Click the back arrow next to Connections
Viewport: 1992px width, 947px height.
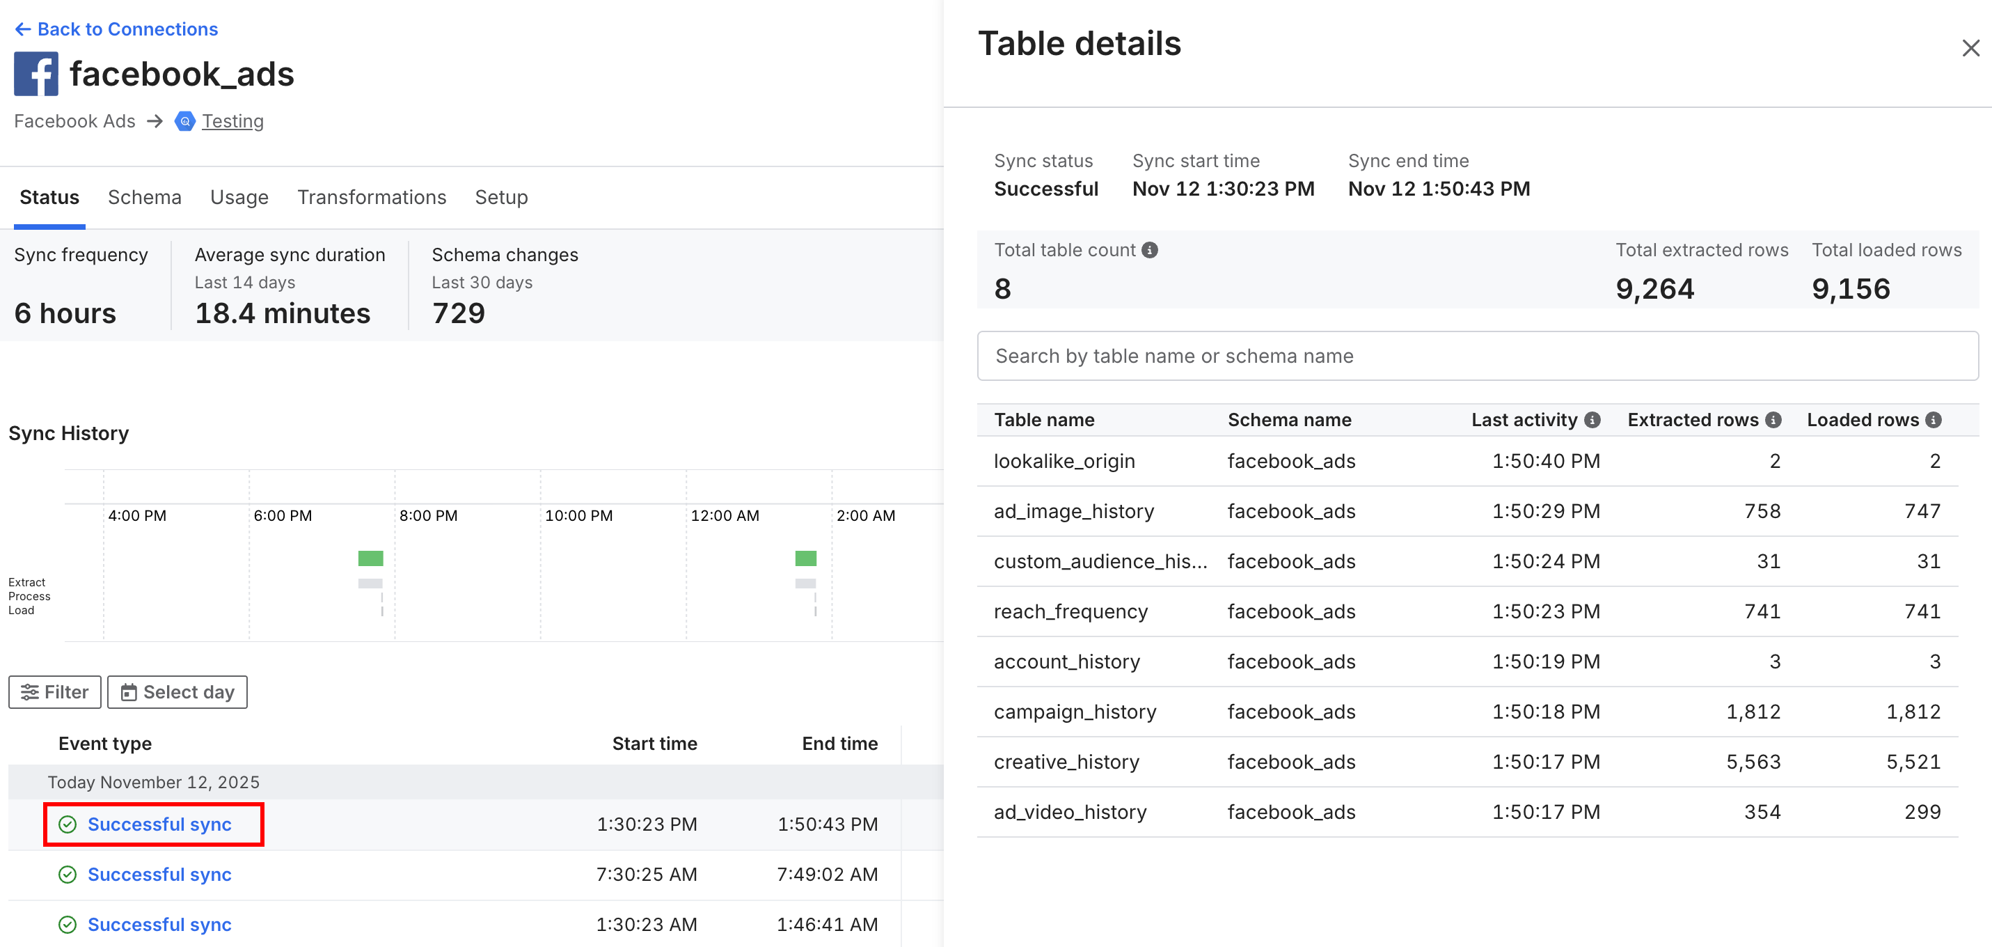23,29
